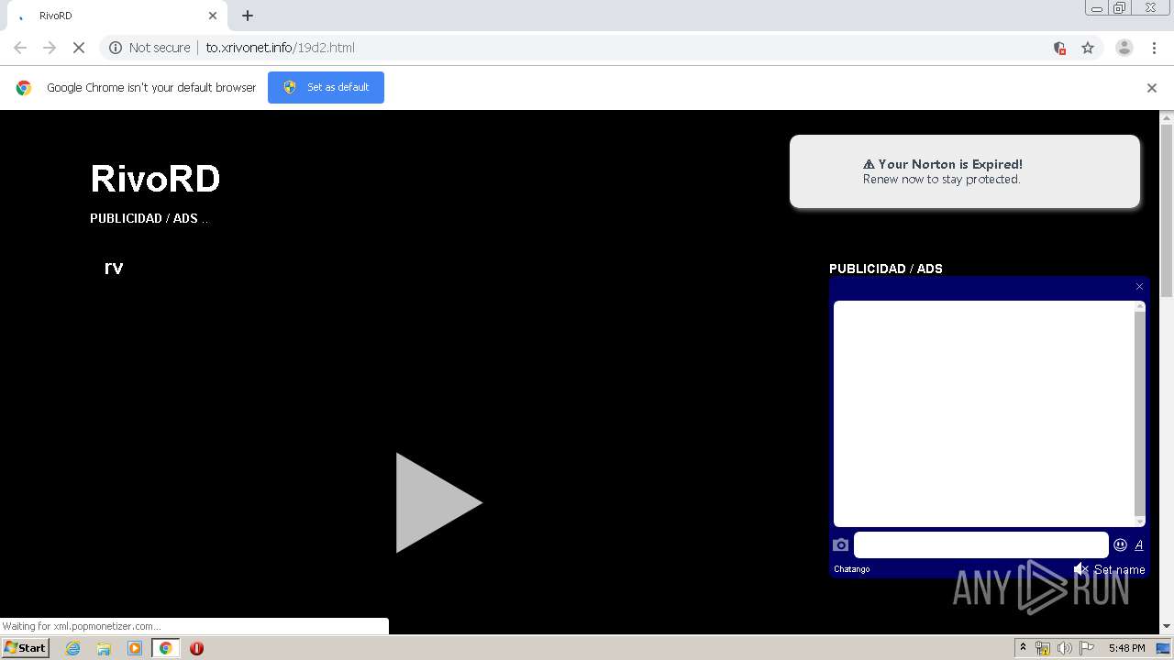Screen dimensions: 1174x660
Task: Open chat text formatting option
Action: [1139, 544]
